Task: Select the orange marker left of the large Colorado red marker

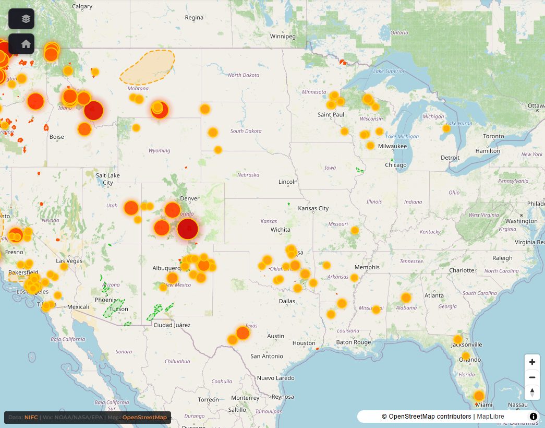Action: (162, 228)
